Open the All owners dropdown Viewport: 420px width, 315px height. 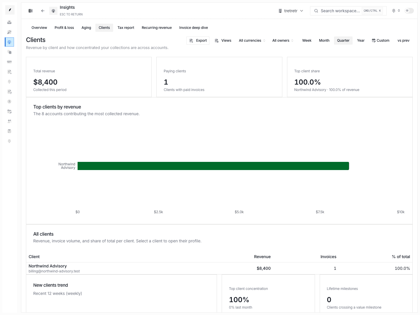[x=283, y=41]
